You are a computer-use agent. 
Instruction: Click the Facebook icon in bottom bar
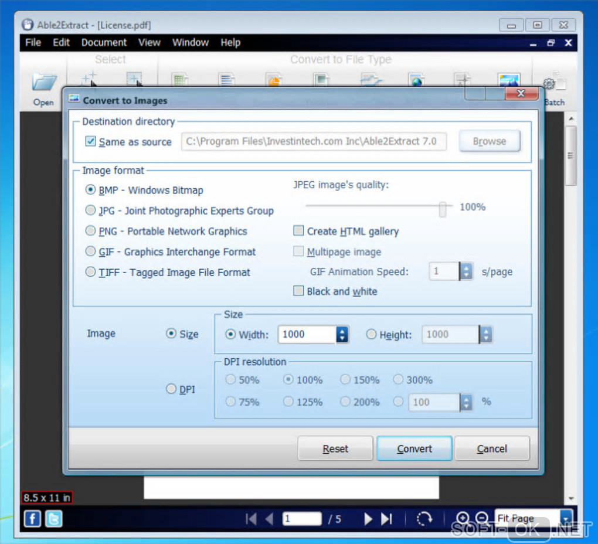coord(32,519)
